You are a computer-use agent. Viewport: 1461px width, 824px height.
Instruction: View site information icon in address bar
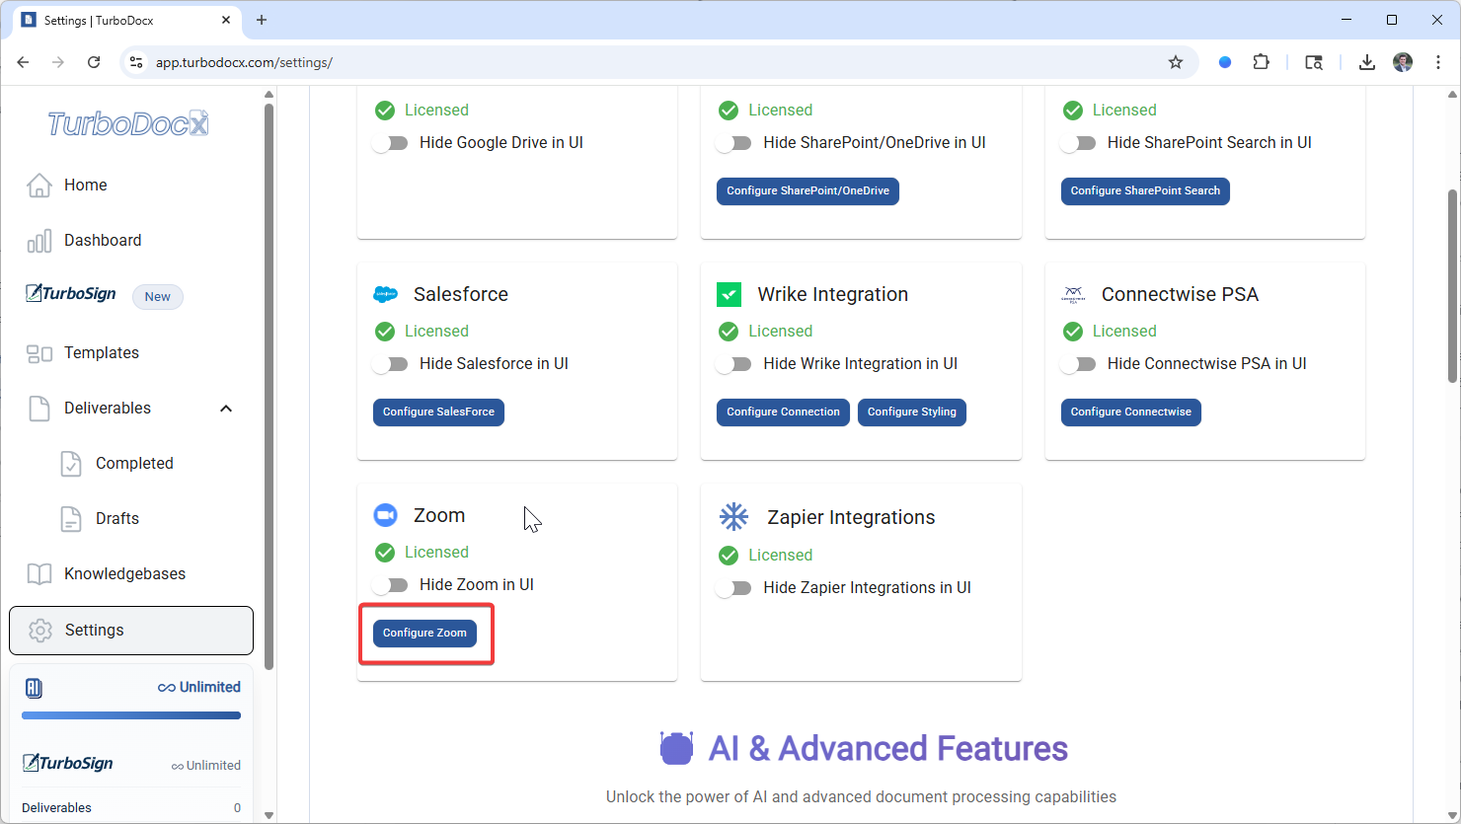137,62
